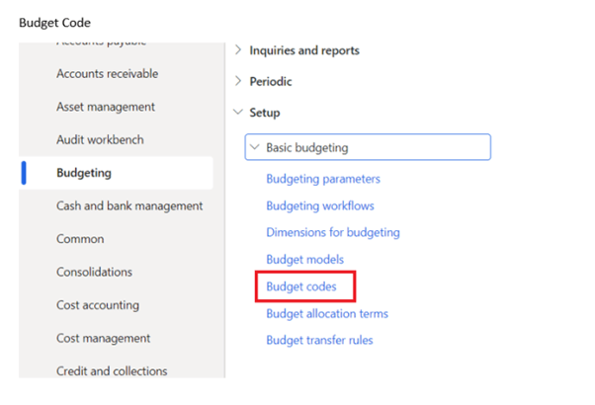Go to Asset management module
This screenshot has height=405, width=595.
[106, 107]
